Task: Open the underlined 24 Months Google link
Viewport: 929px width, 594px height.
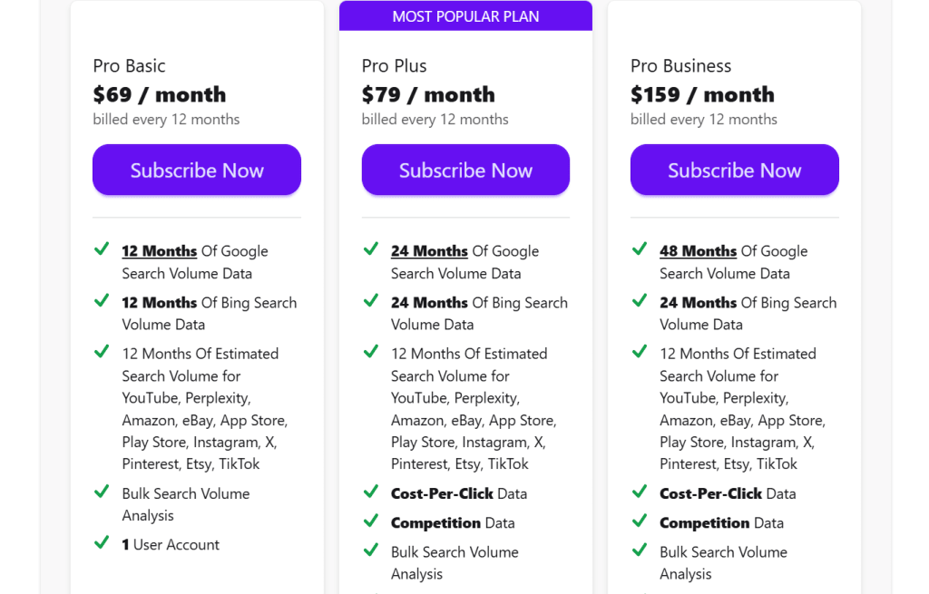Action: (429, 251)
